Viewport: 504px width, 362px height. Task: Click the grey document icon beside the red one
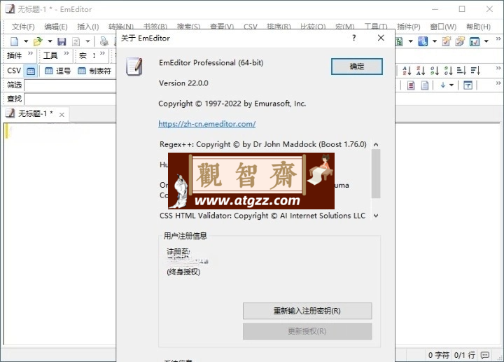tap(425, 85)
